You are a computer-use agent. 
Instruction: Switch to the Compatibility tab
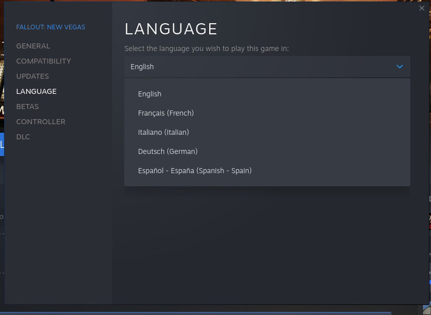coord(43,61)
